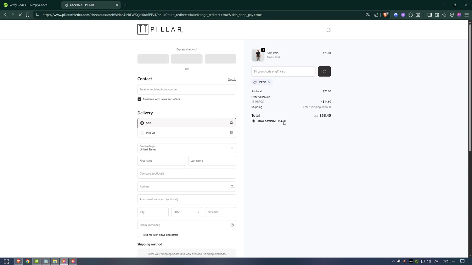The height and width of the screenshot is (265, 472).
Task: Open notifications center in system tray
Action: pos(463,261)
